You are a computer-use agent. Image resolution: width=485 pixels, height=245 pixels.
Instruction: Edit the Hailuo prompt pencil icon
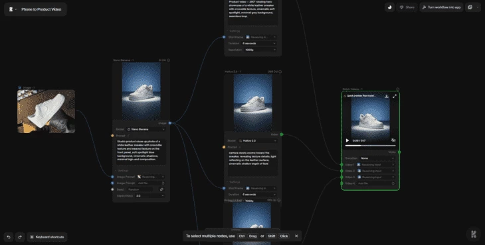pyautogui.click(x=240, y=147)
